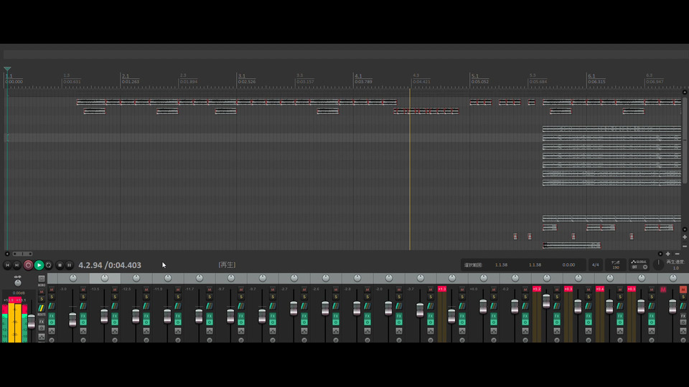Image resolution: width=689 pixels, height=387 pixels.
Task: Click arrange horizontal scrollbar right arrow
Action: click(660, 254)
